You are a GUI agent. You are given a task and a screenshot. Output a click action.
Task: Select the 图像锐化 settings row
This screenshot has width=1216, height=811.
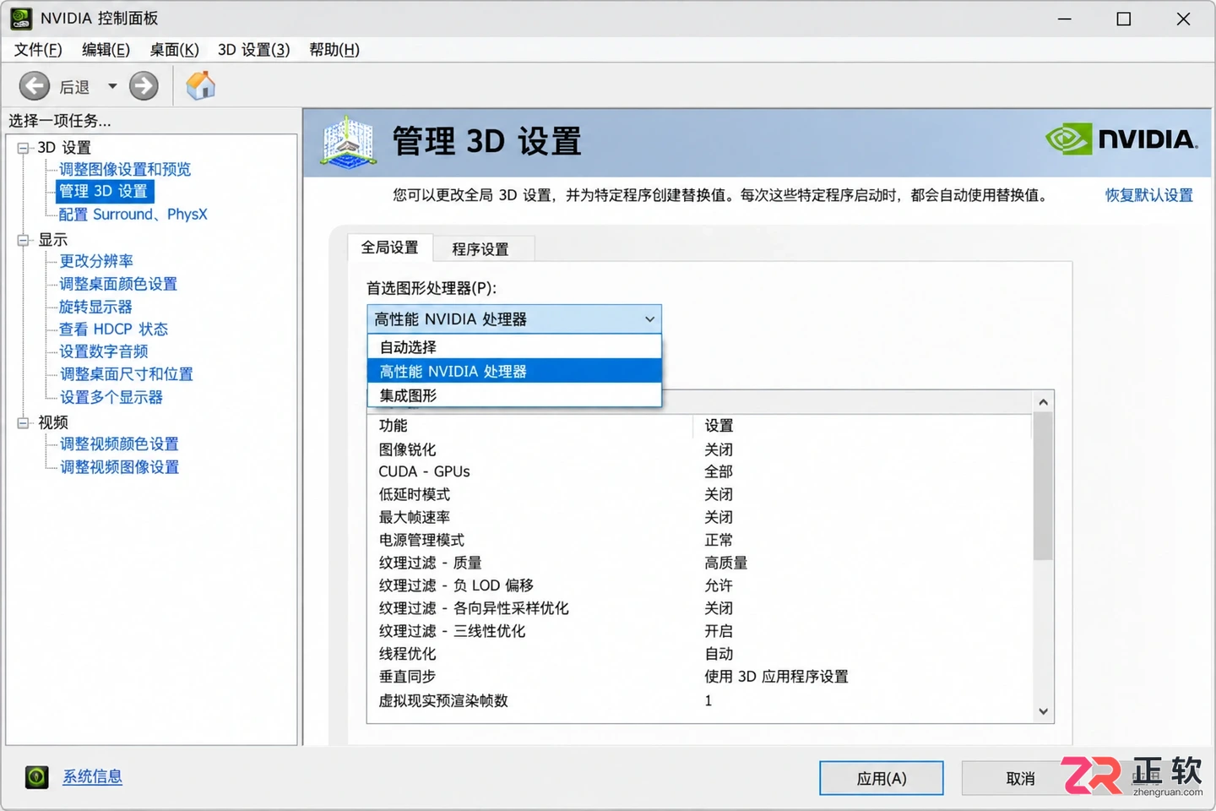[x=700, y=449]
